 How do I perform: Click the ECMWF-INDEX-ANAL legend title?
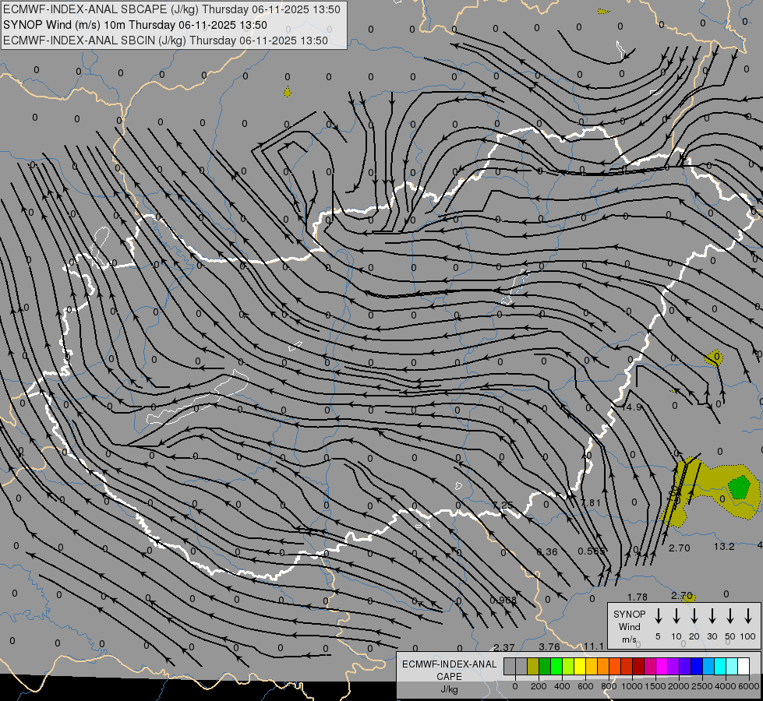449,664
